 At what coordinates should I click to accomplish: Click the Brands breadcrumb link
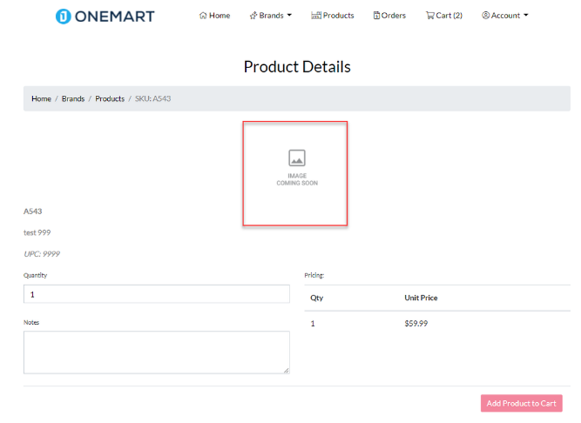(x=73, y=99)
